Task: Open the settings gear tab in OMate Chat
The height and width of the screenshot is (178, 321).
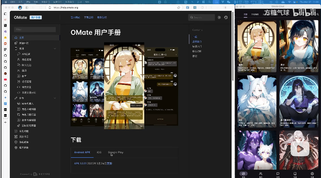Action: 312,173
